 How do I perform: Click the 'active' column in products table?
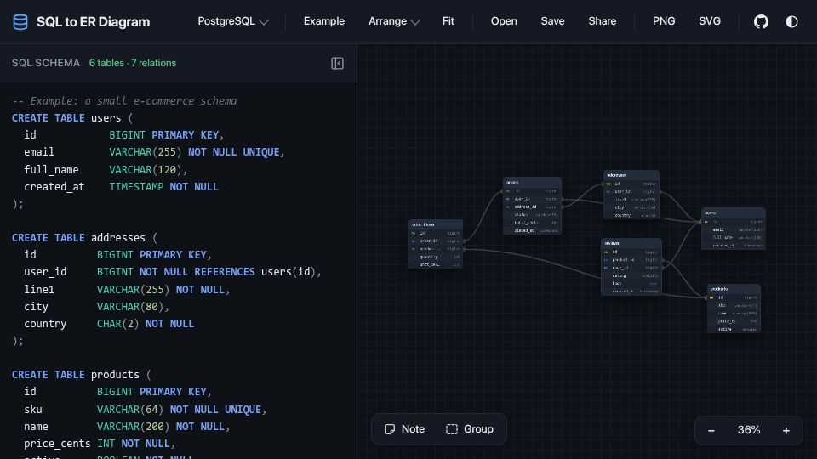pyautogui.click(x=734, y=329)
